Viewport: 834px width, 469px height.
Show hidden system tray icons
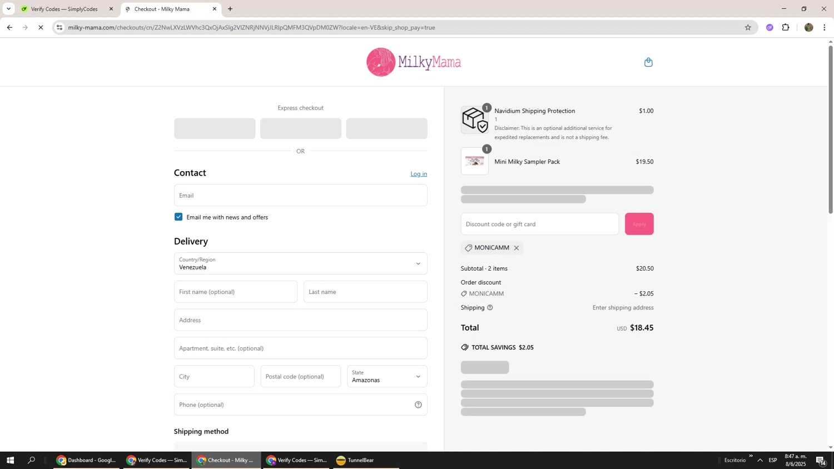pyautogui.click(x=760, y=460)
